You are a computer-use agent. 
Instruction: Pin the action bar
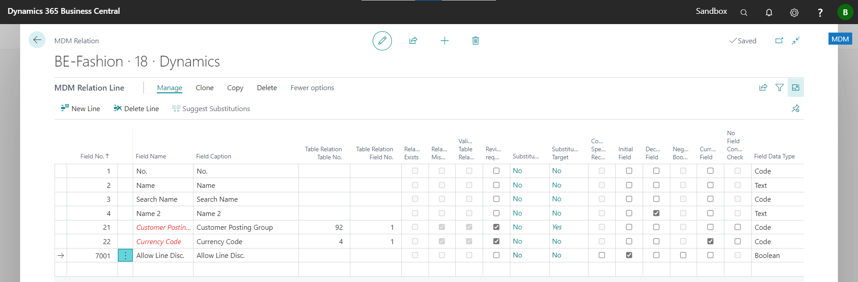click(796, 108)
